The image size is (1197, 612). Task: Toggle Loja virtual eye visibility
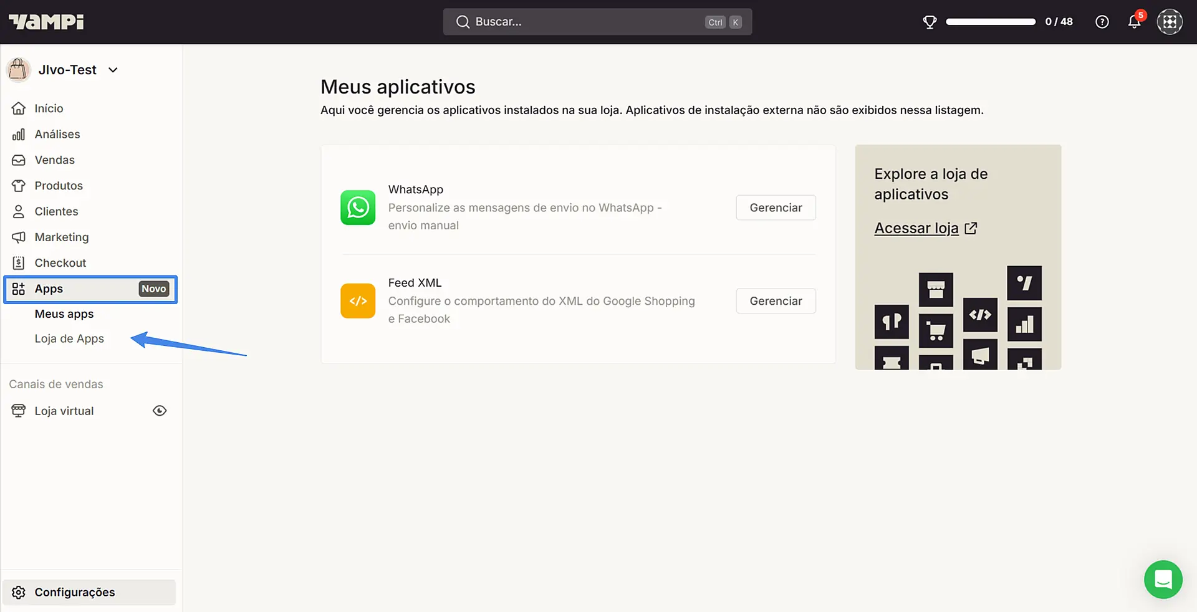160,411
